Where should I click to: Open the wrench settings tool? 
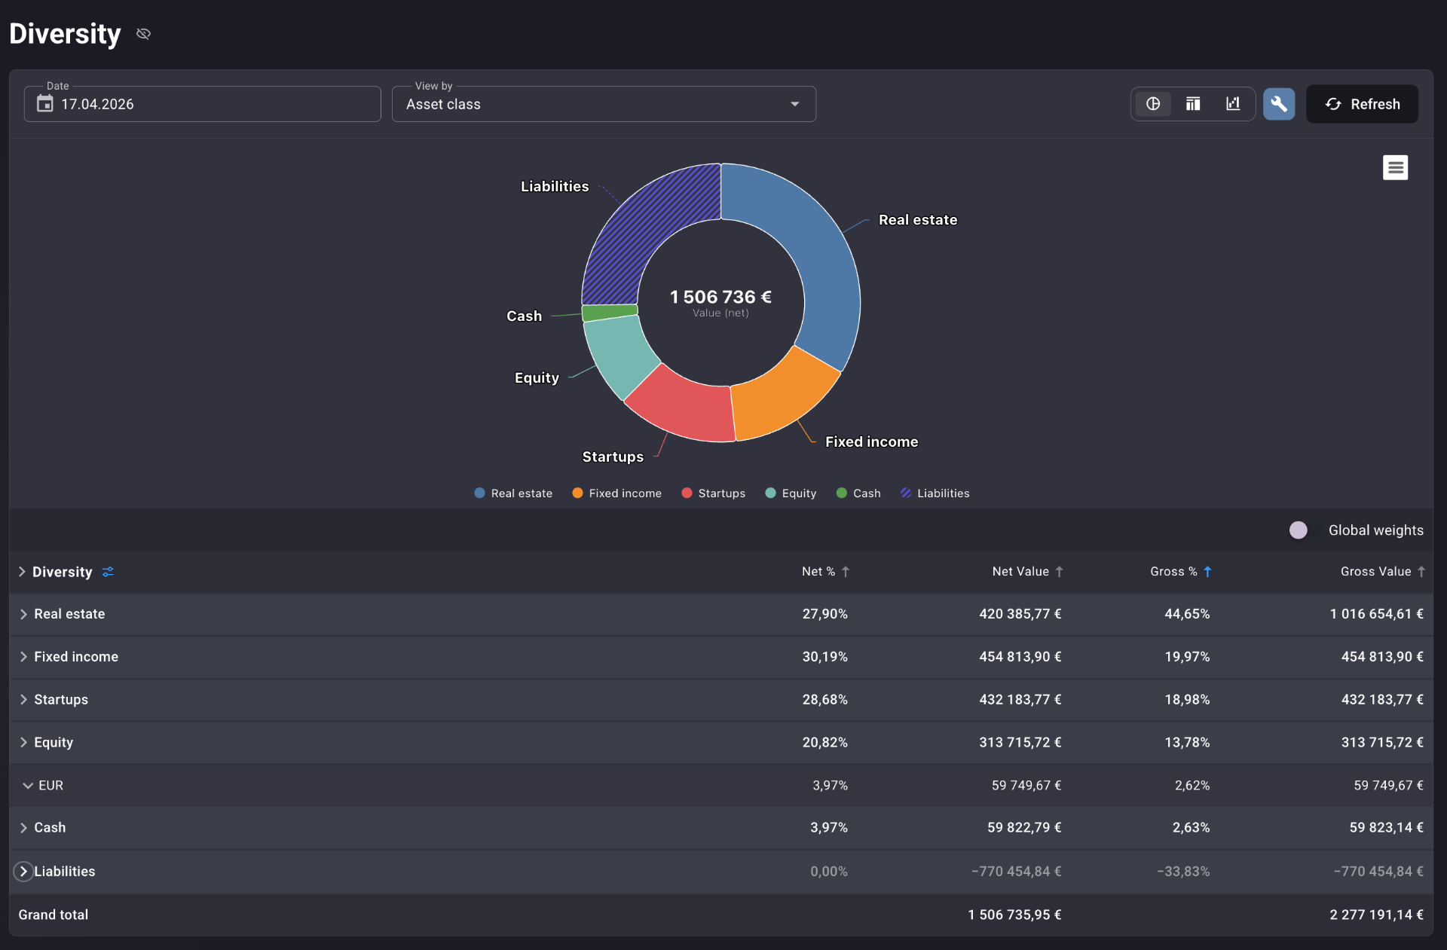pos(1279,104)
